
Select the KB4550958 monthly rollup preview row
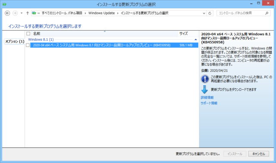(x=114, y=45)
